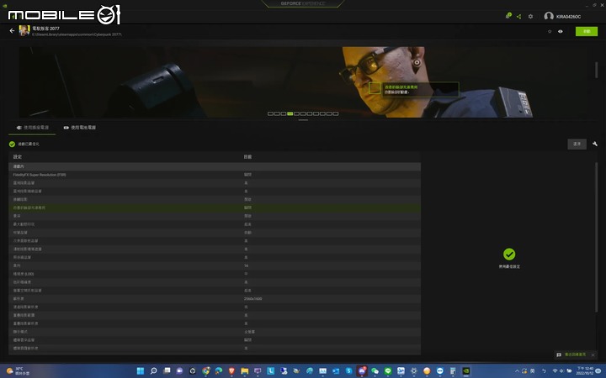This screenshot has height=378, width=606.
Task: Select the last screenshot carousel indicator
Action: 336,113
